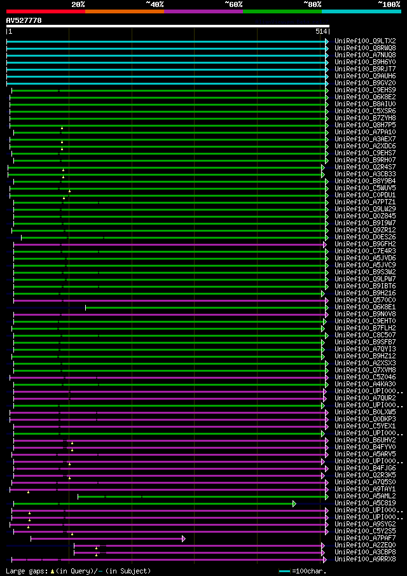Click the UniRef100_A7PAF7 label
This screenshot has height=576, width=407.
365,538
